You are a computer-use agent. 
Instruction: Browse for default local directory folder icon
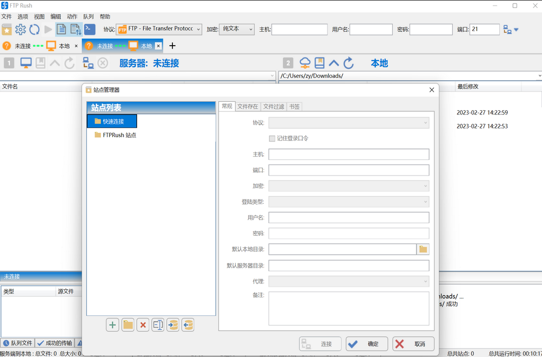(423, 249)
